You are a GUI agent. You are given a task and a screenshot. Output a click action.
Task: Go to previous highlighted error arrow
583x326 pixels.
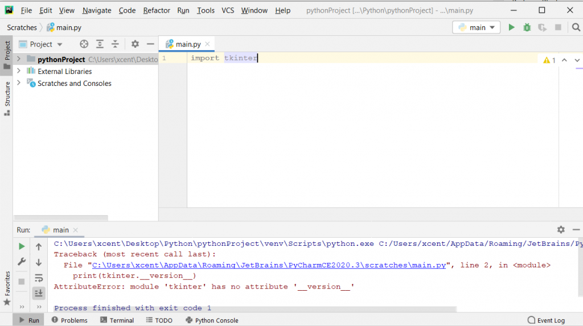click(564, 60)
